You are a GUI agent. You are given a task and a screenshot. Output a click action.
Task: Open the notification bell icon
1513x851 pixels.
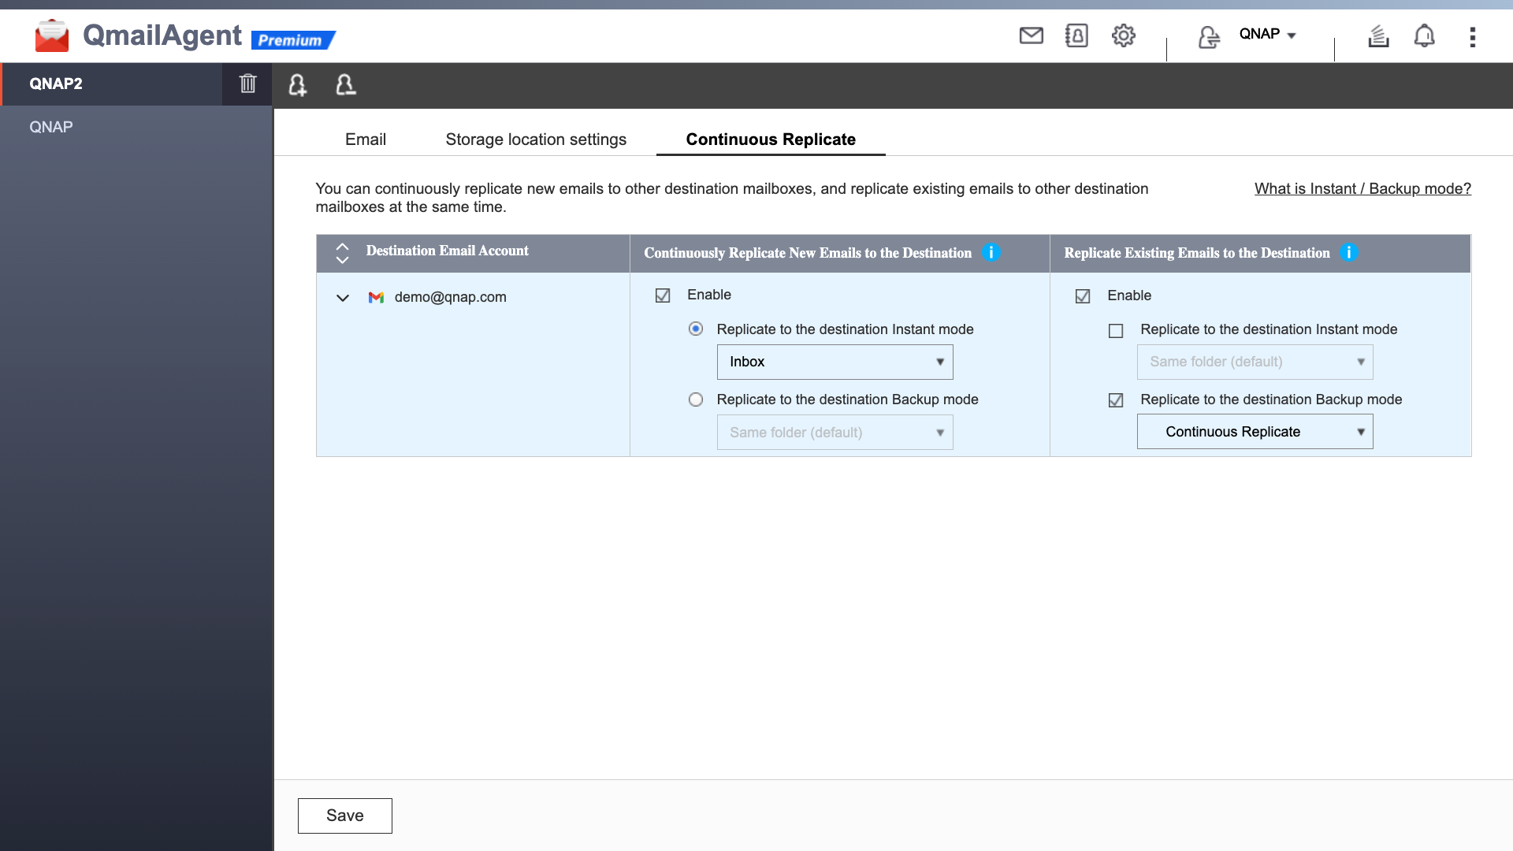tap(1425, 35)
